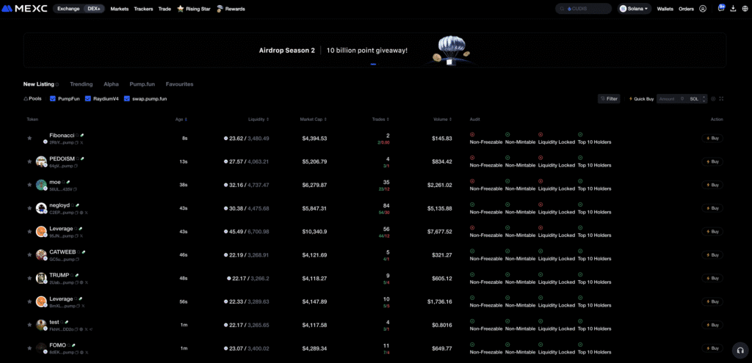Buy the negloyd token
752x363 pixels.
point(712,208)
